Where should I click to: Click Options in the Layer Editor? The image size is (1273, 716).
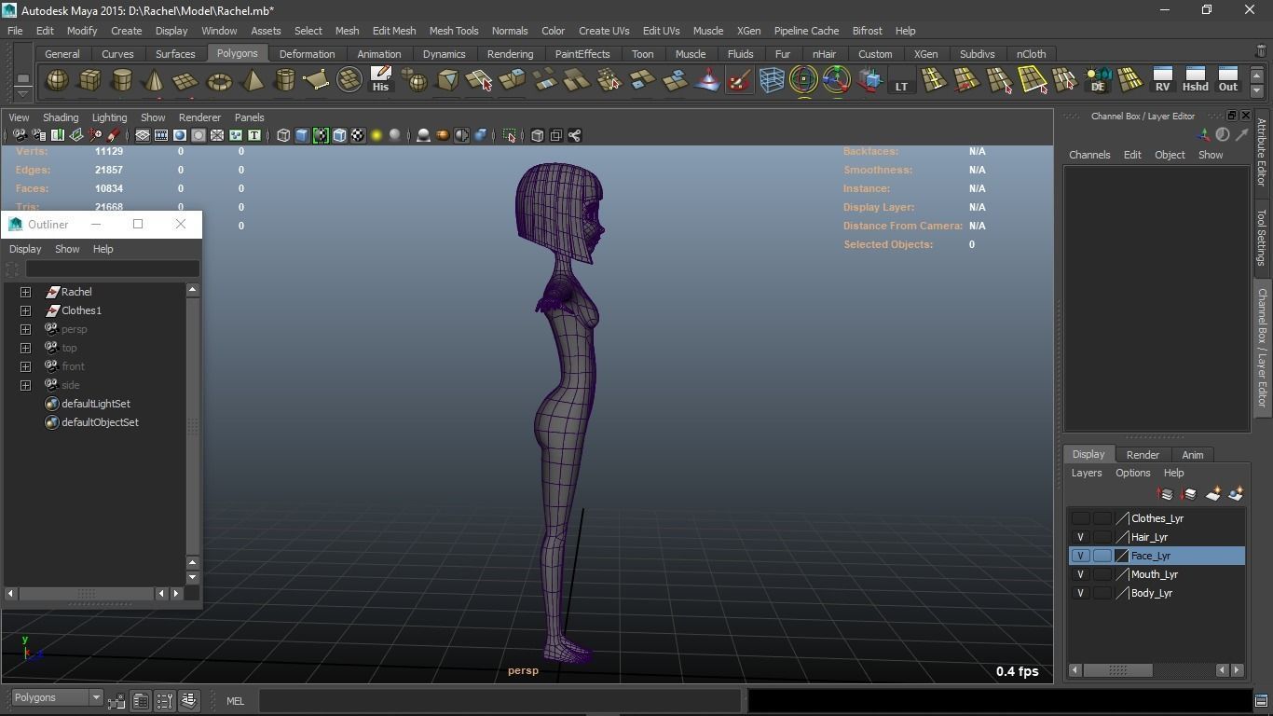coord(1133,473)
